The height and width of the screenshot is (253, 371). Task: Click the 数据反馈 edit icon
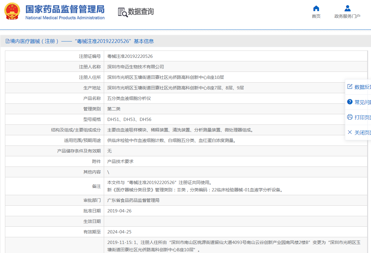350,86
